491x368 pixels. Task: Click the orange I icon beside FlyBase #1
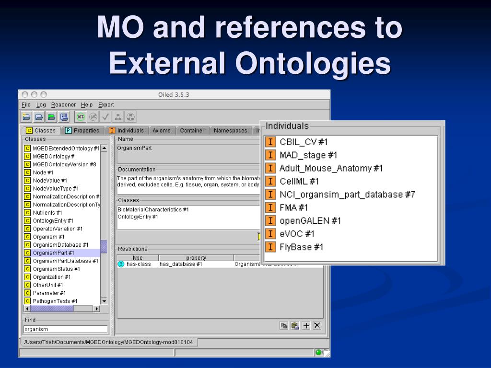coord(270,247)
